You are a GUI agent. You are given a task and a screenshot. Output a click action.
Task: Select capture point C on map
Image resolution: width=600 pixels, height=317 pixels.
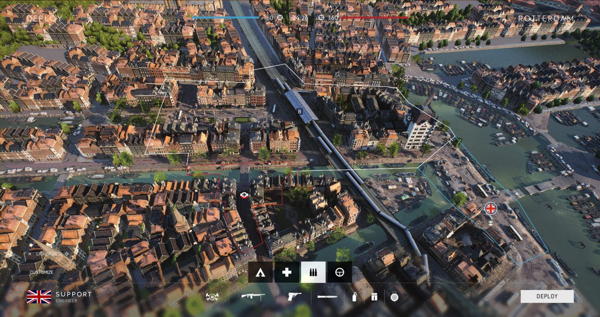409,119
